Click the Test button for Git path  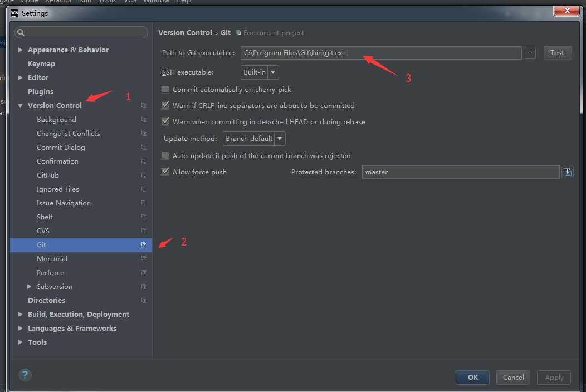557,53
